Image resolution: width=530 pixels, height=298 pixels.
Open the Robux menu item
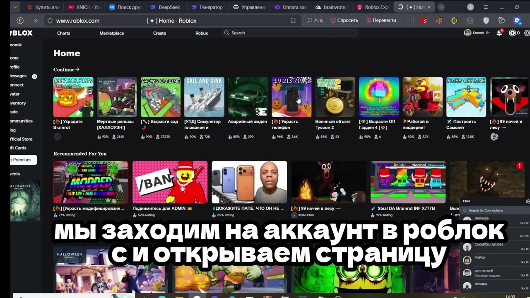pos(202,33)
